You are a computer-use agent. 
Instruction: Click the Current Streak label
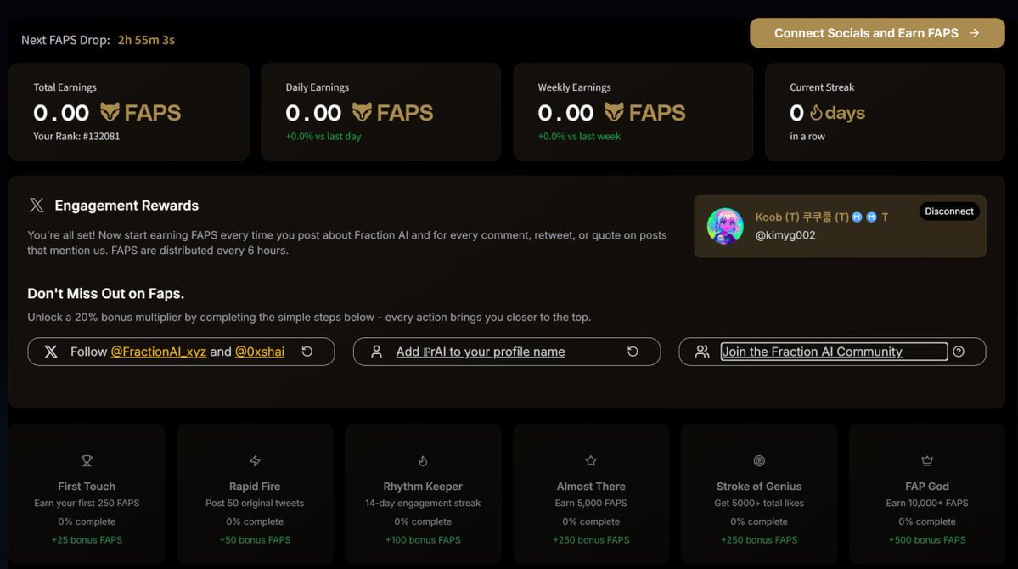[x=822, y=87]
